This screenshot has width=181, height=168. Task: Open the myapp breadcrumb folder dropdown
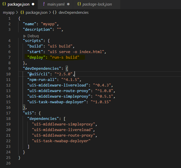pyautogui.click(x=9, y=13)
